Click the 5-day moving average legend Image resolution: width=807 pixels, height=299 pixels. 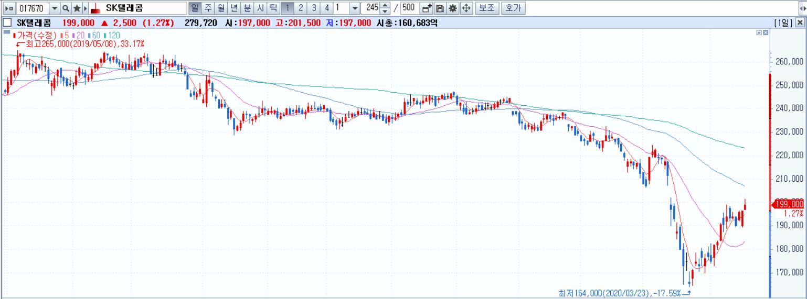66,35
